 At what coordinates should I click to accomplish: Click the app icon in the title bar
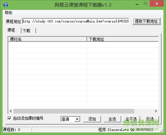point(6,5)
